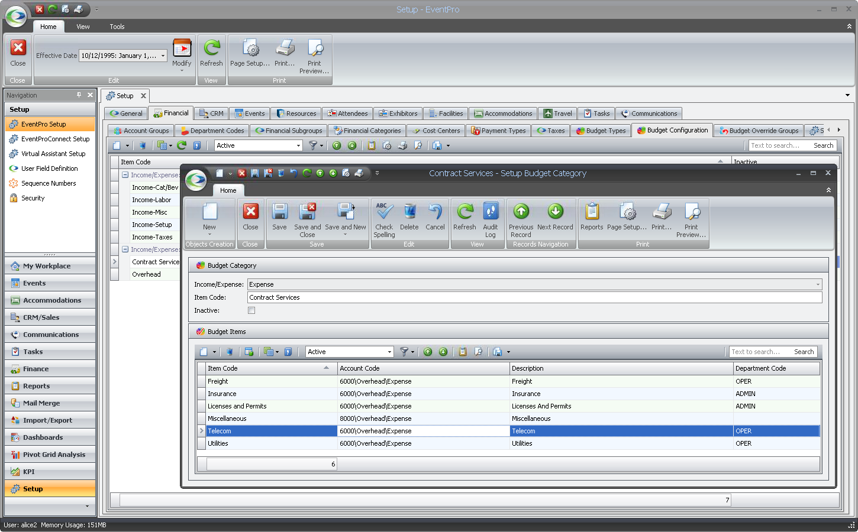
Task: Open Reports in the Print group
Action: [x=592, y=216]
